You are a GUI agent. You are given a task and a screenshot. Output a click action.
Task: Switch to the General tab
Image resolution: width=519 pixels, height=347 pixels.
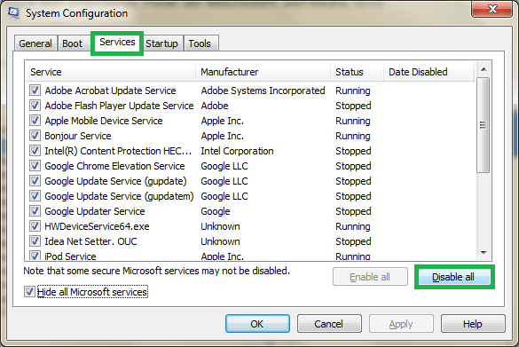[35, 43]
